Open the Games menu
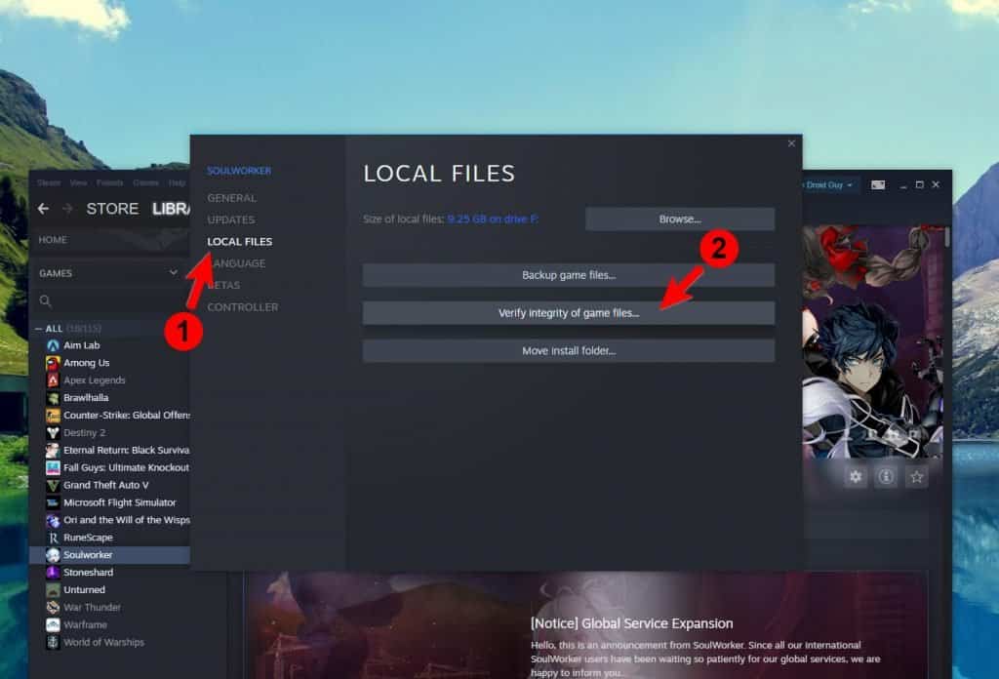 (146, 182)
